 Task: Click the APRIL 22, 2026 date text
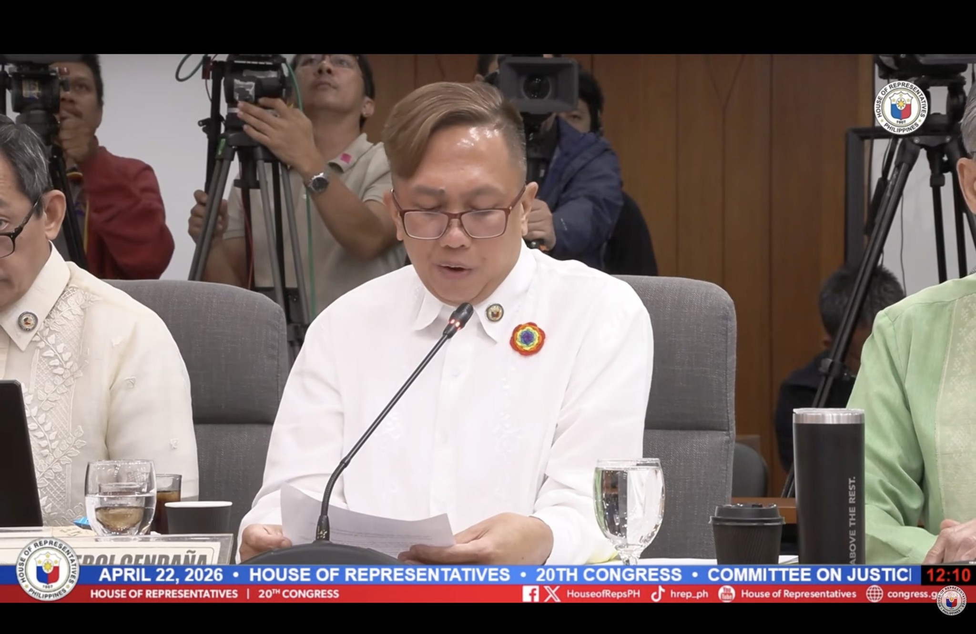pyautogui.click(x=161, y=575)
